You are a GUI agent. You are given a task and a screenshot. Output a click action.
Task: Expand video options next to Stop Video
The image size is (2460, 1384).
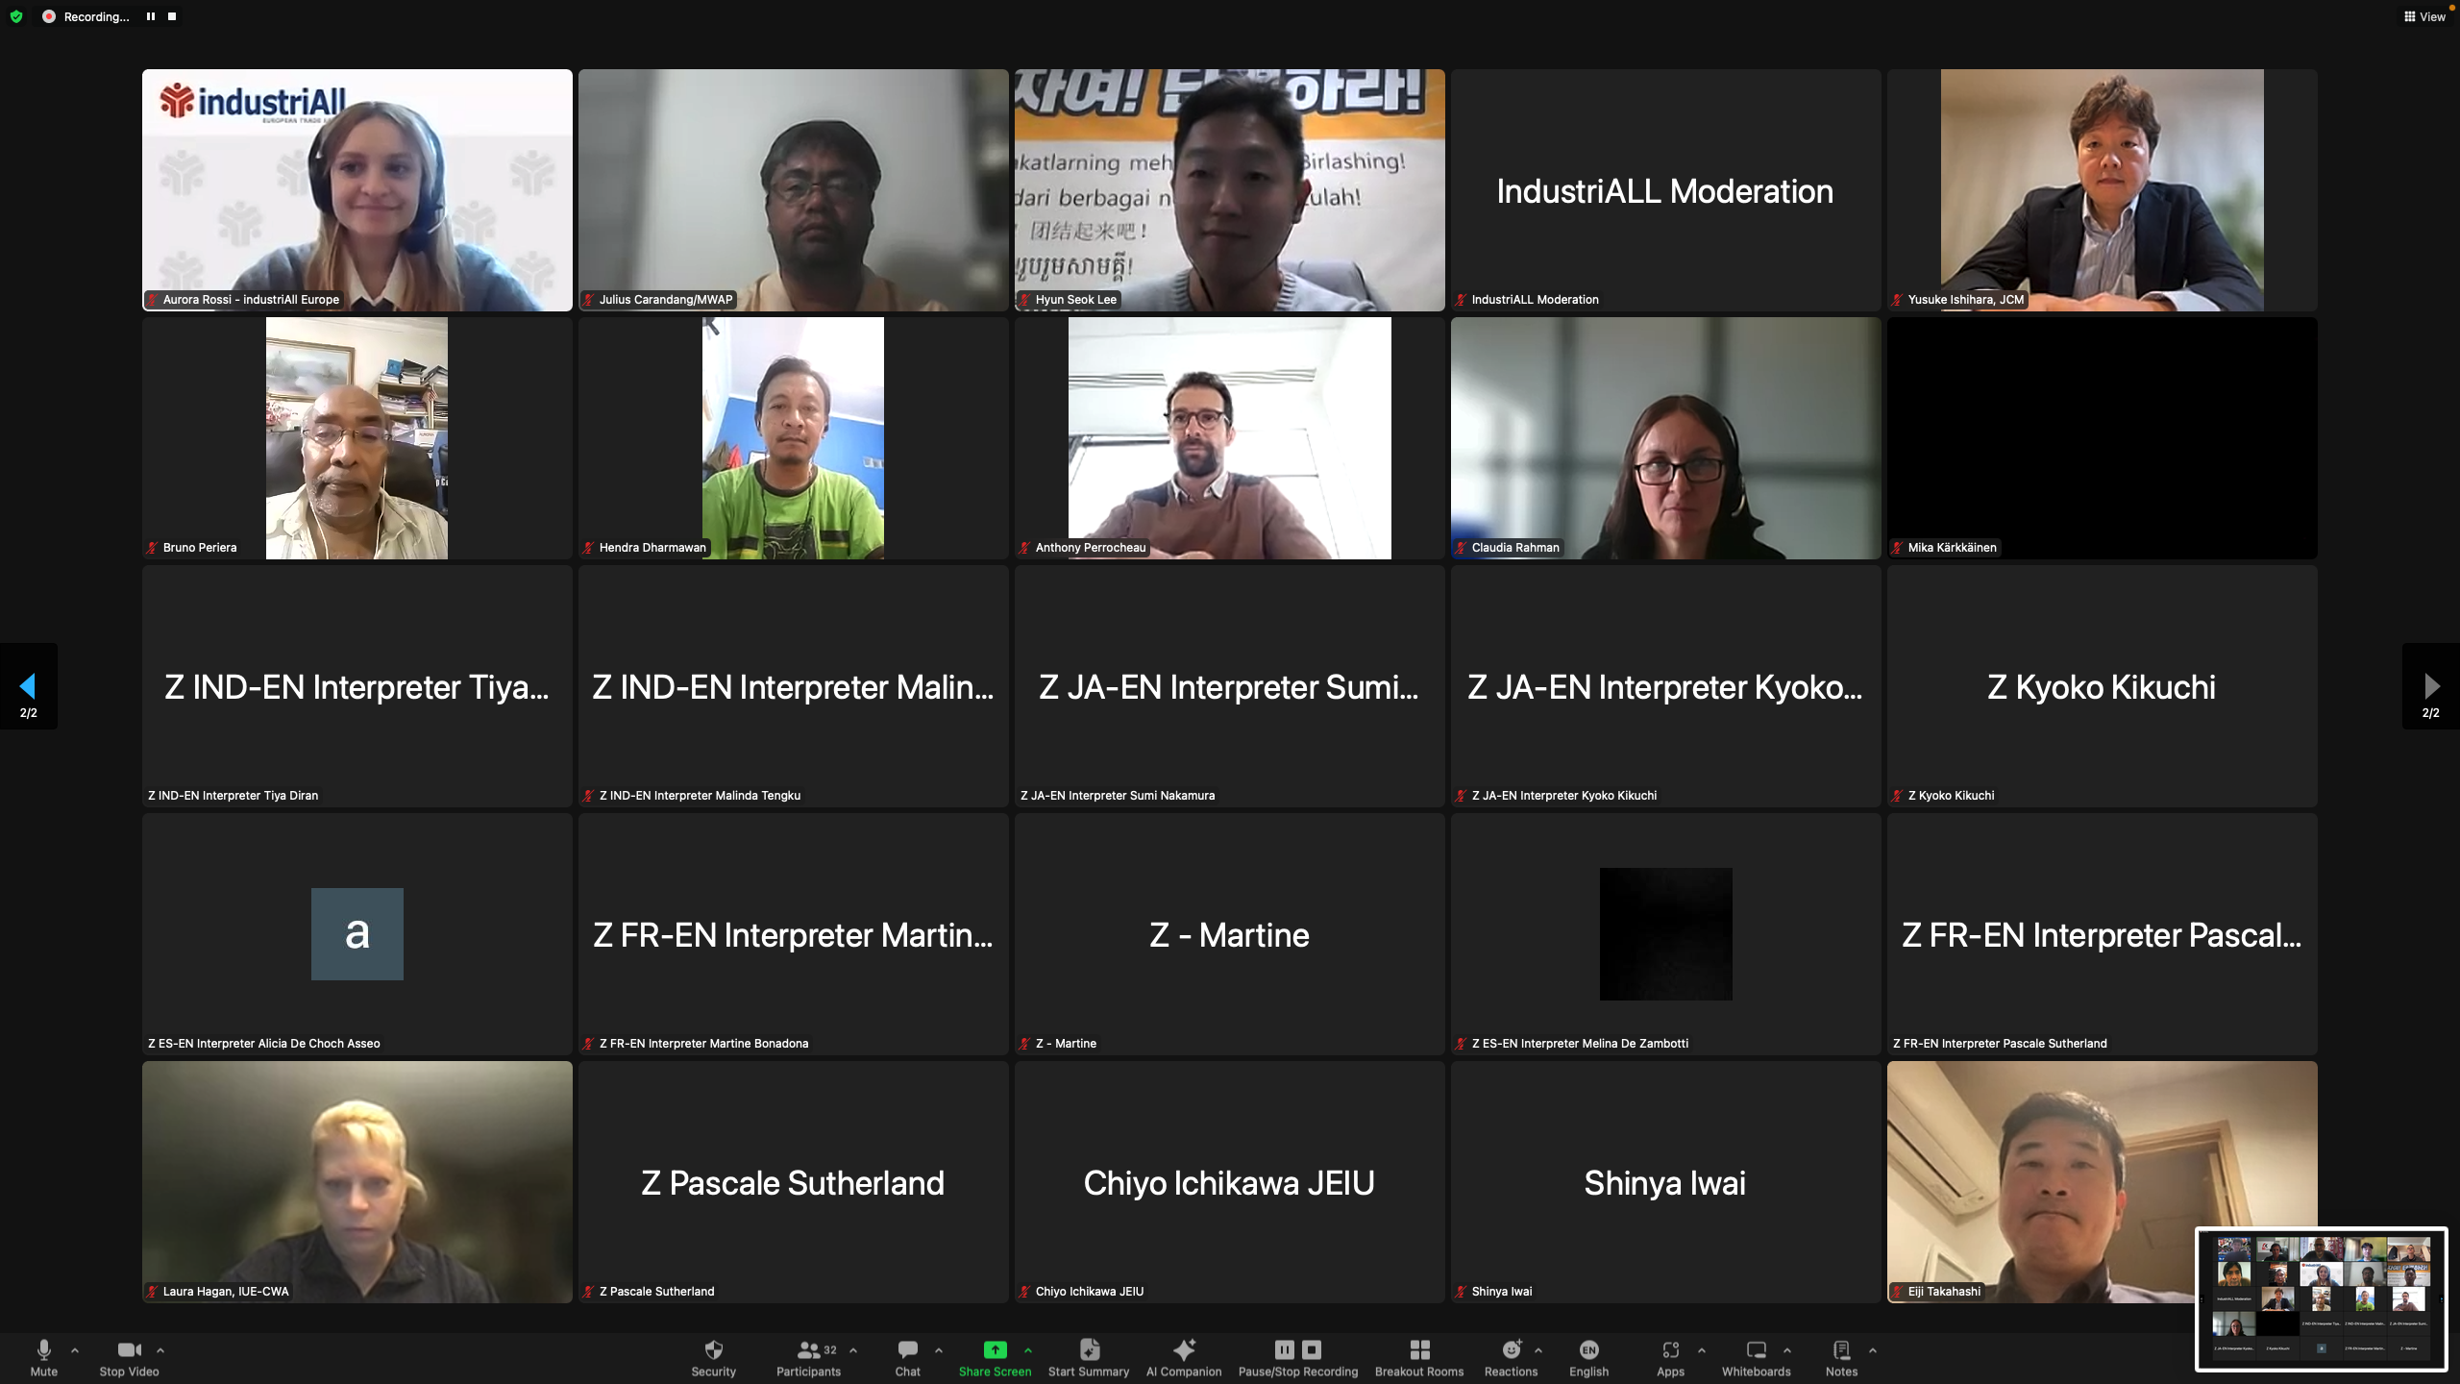coord(160,1350)
